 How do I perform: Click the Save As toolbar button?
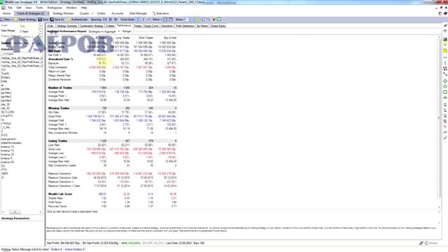click(57, 20)
